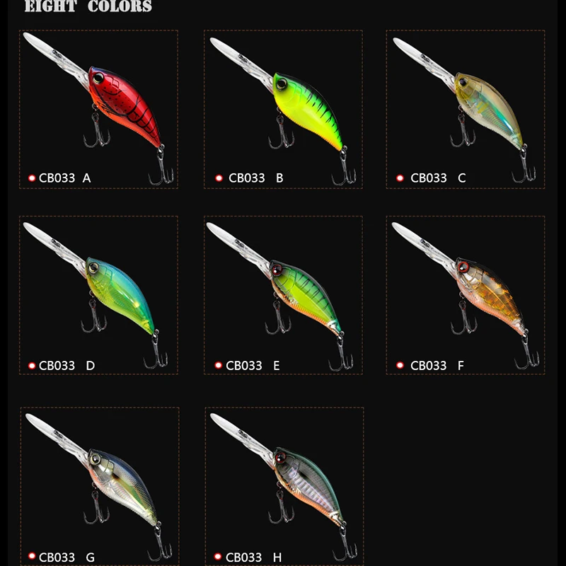Viewport: 566px width, 566px height.
Task: Select the striped green CB033 E lure
Action: pyautogui.click(x=279, y=296)
